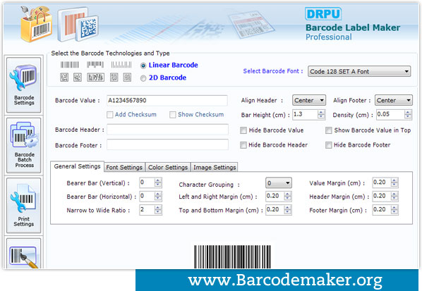Image resolution: width=422 pixels, height=291 pixels.
Task: Open Barcode Batch Process sidebar icon
Action: pyautogui.click(x=24, y=145)
